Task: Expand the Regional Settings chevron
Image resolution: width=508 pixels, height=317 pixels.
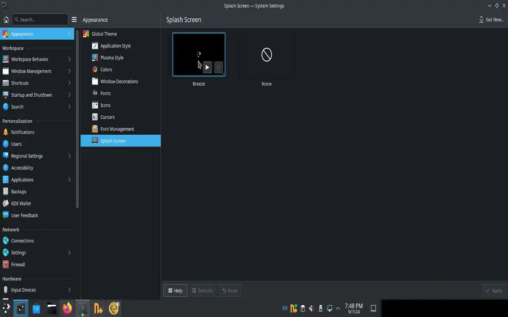Action: pyautogui.click(x=69, y=156)
